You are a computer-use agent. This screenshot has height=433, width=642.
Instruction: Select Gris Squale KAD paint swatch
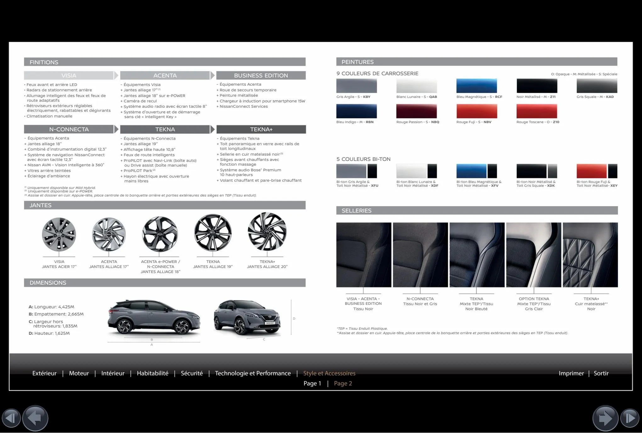(x=597, y=86)
